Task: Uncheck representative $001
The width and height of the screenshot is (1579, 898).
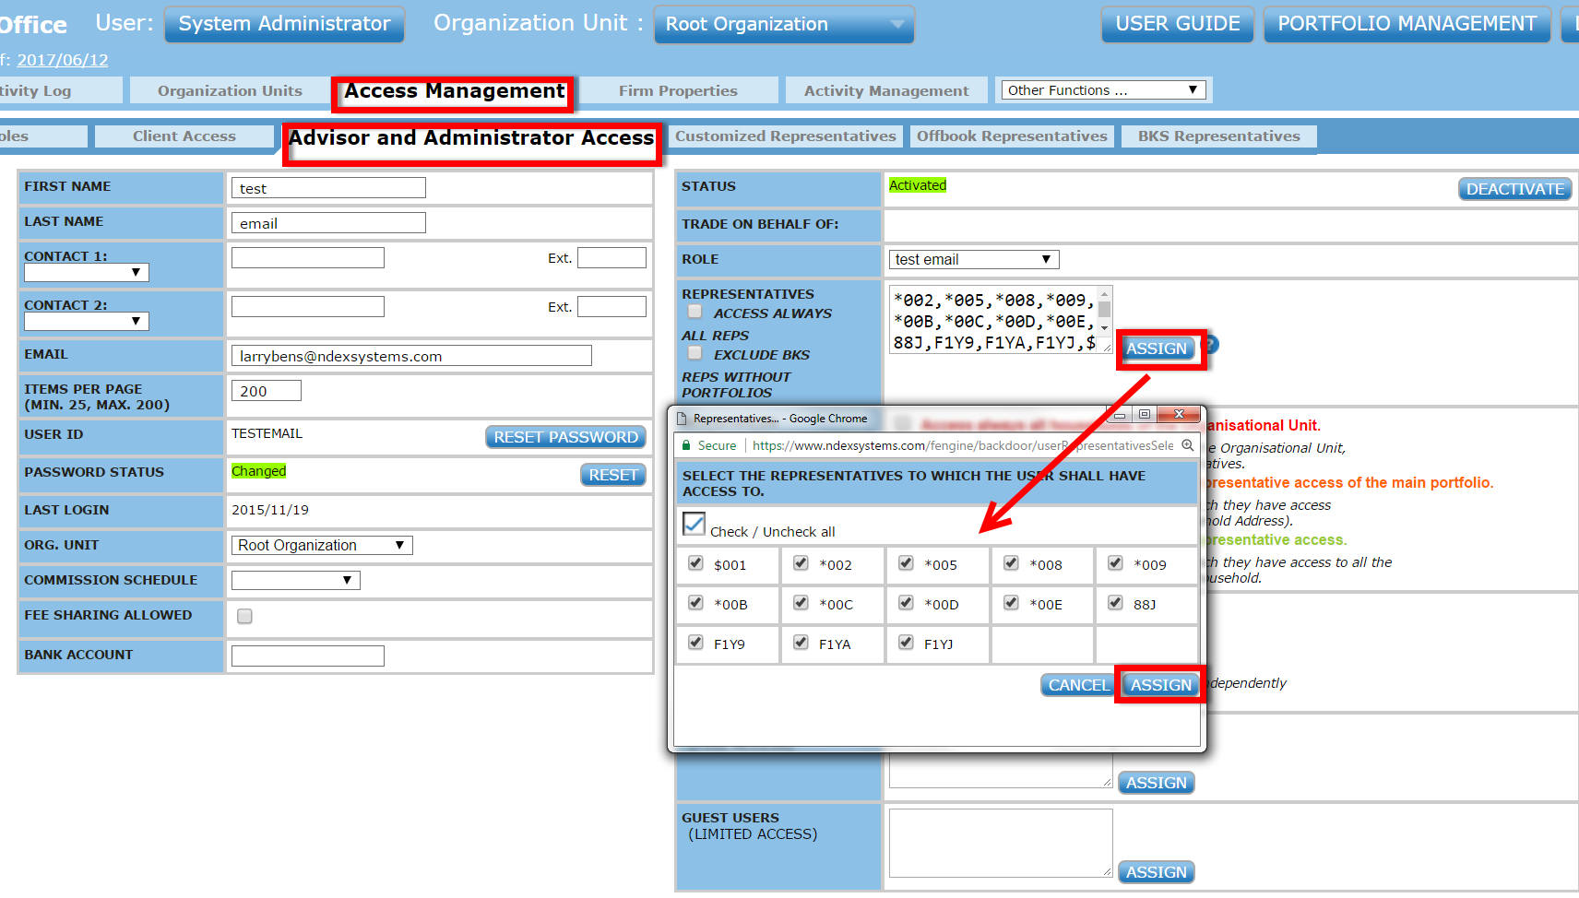Action: (x=695, y=563)
